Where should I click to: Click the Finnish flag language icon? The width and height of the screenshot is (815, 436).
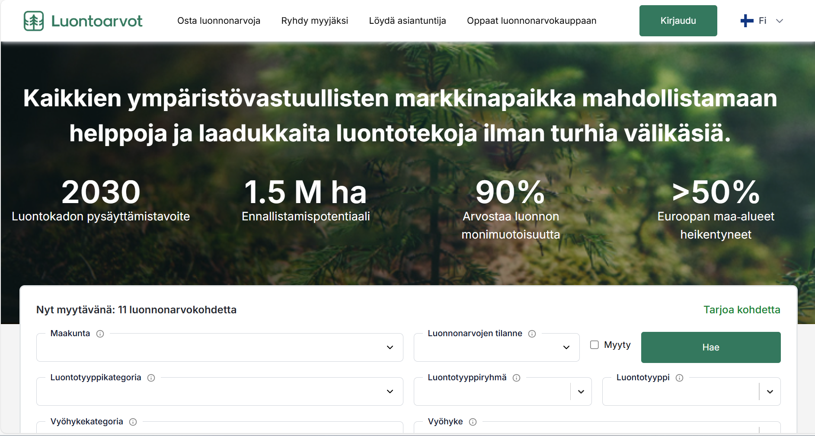click(747, 21)
